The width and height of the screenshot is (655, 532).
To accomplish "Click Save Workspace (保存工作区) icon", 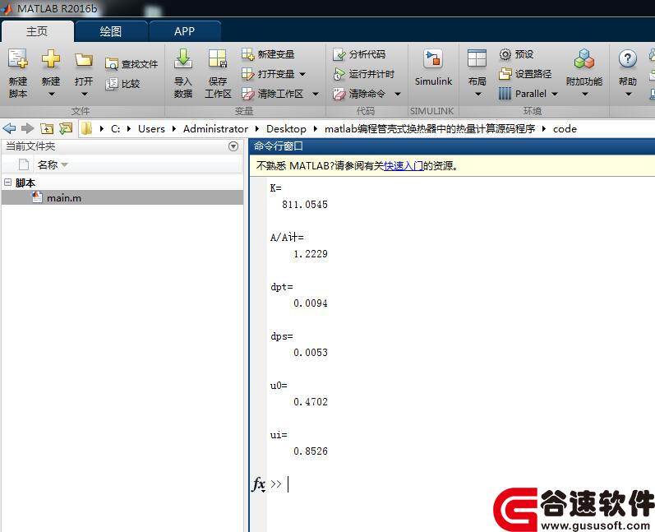I will tap(218, 58).
